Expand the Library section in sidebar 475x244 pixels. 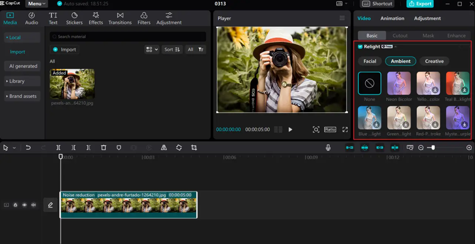coord(17,81)
